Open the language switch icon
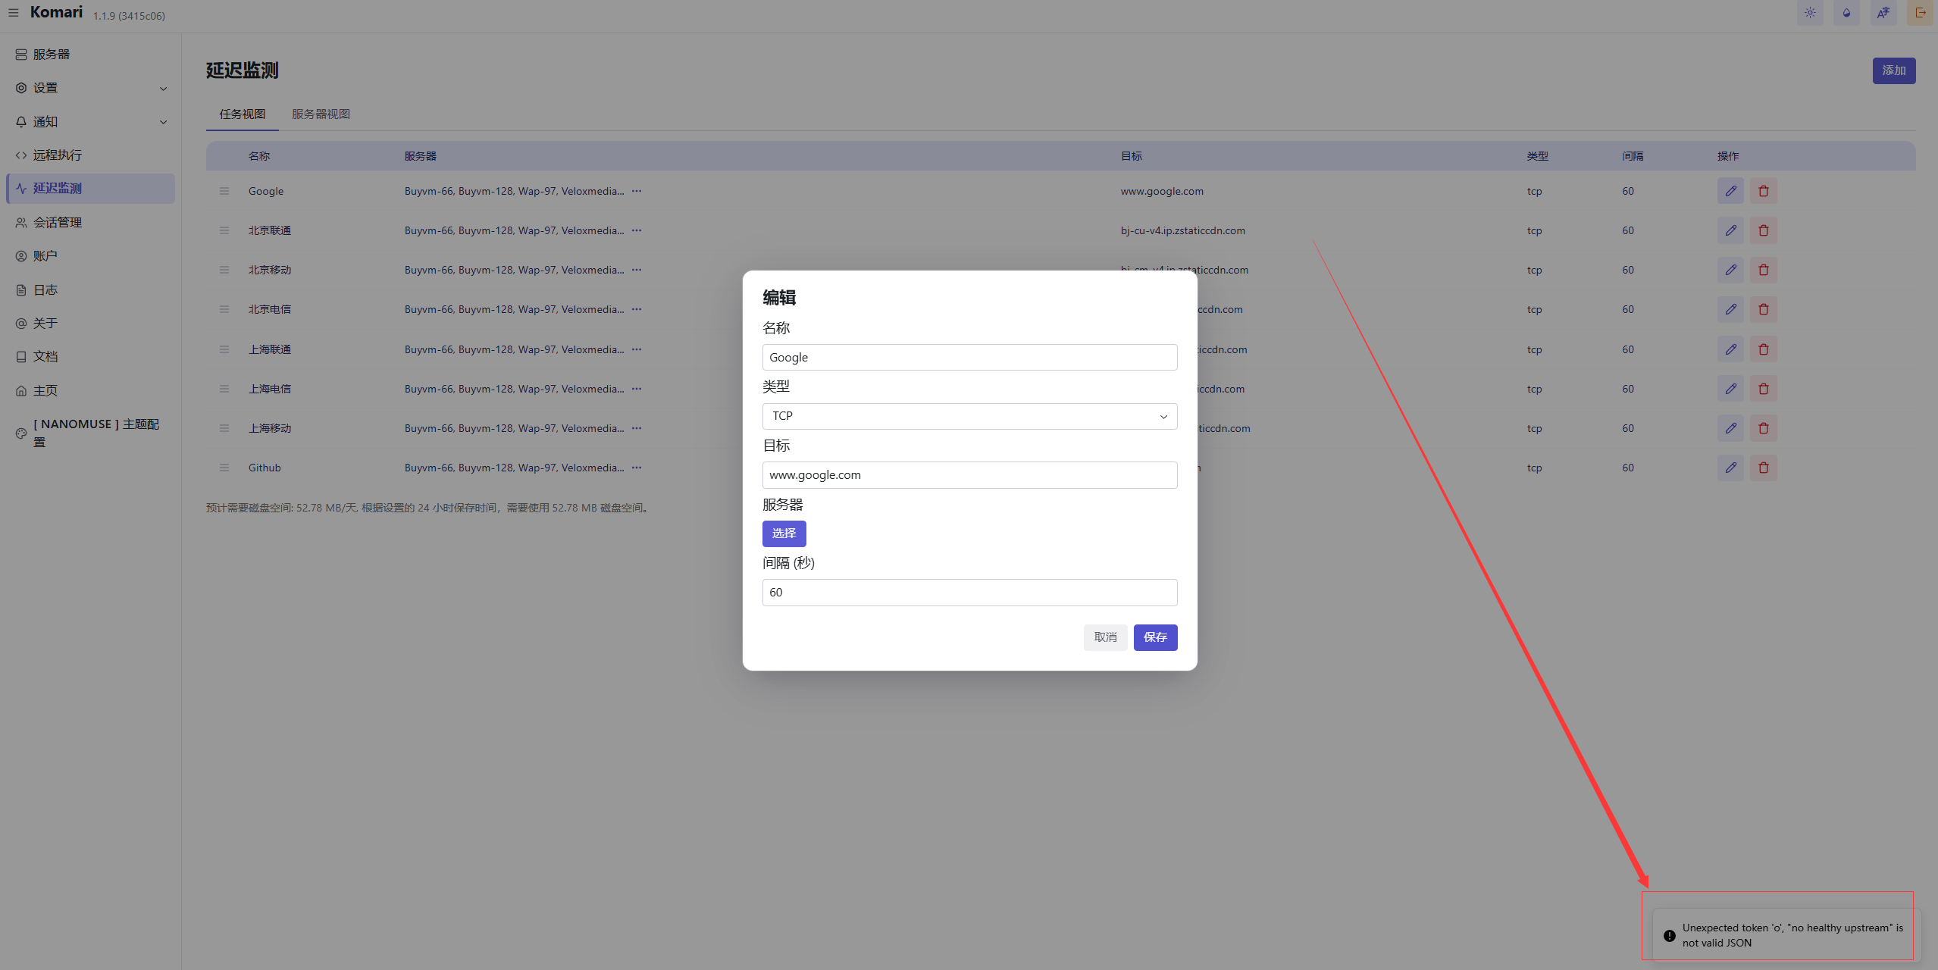 [1883, 13]
